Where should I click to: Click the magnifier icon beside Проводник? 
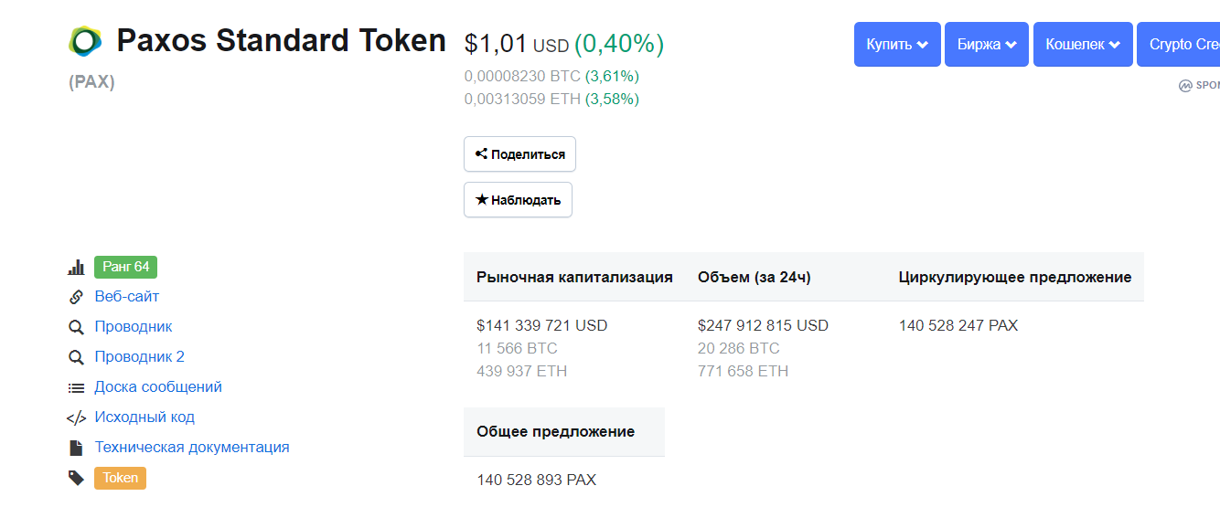tap(76, 327)
